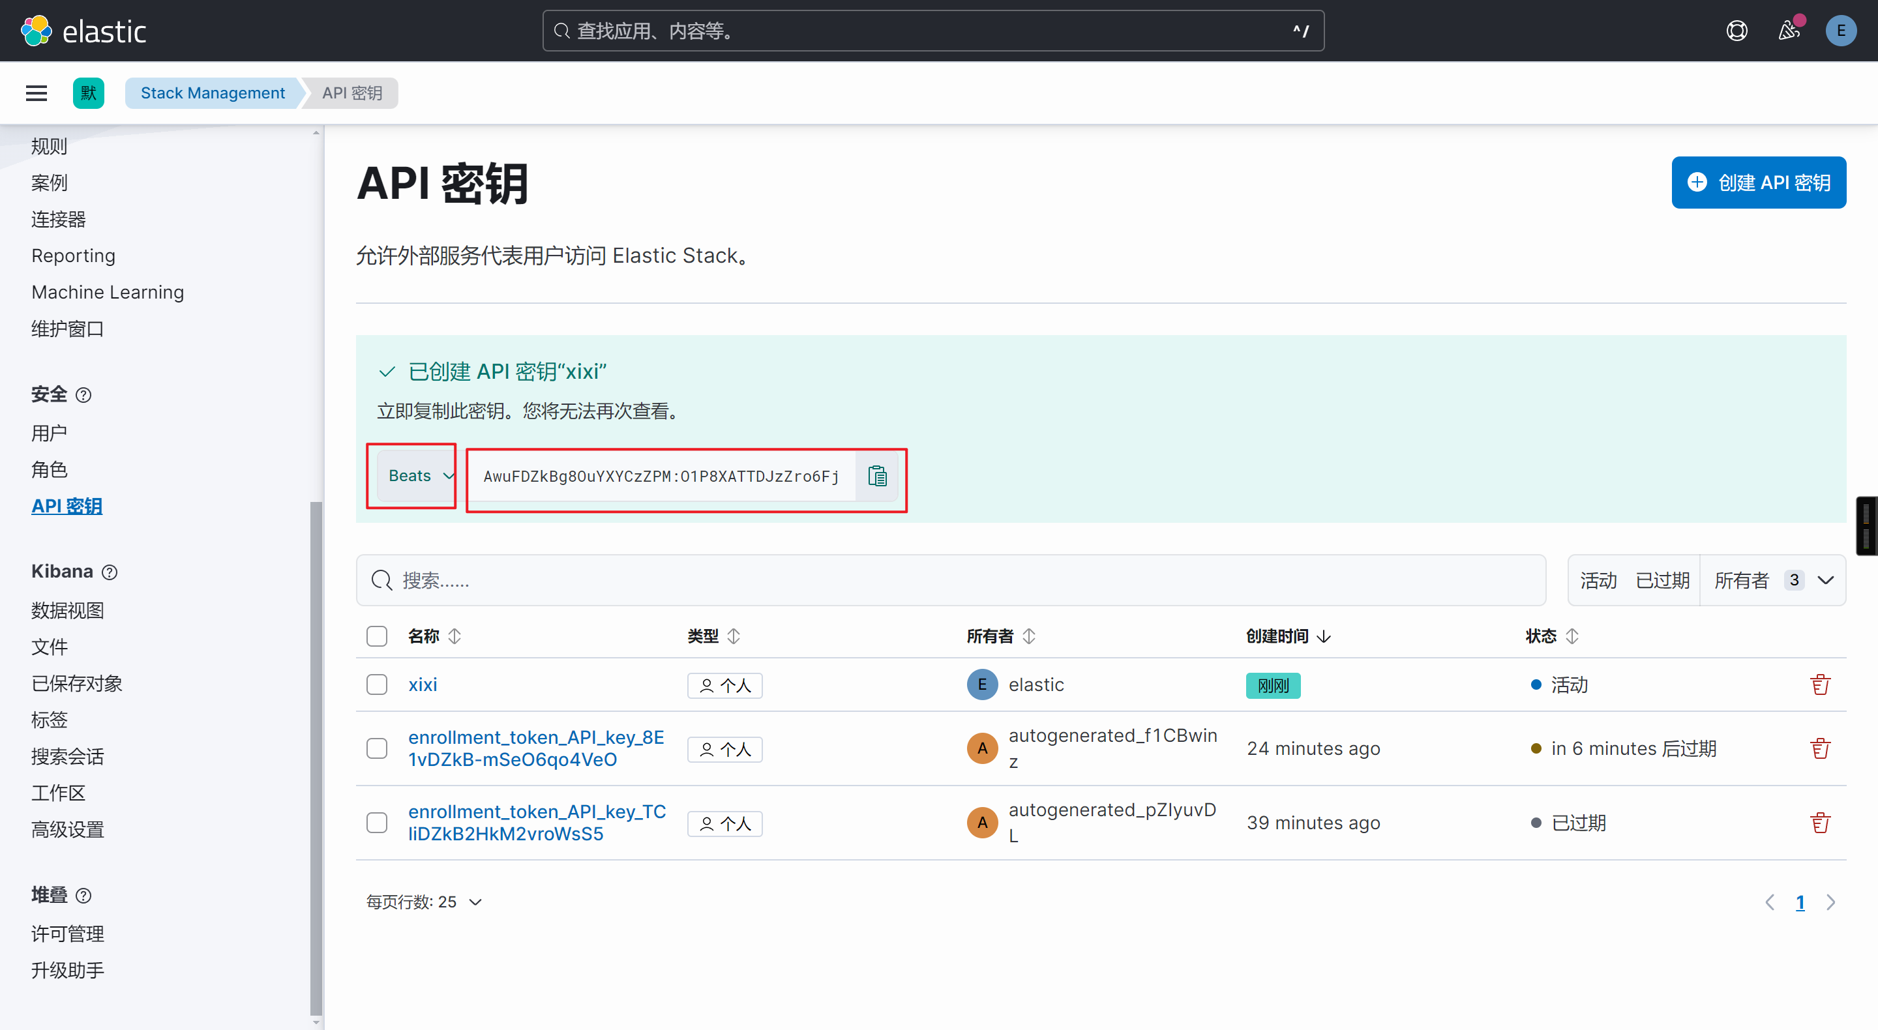Toggle the 已过期 status filter
Image resolution: width=1878 pixels, height=1030 pixels.
[1662, 580]
